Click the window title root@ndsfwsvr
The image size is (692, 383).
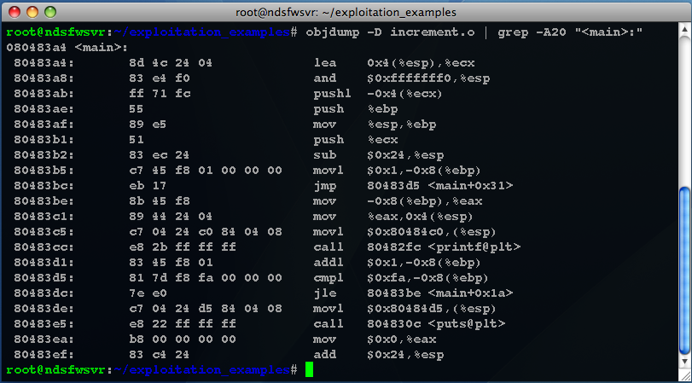pyautogui.click(x=346, y=12)
